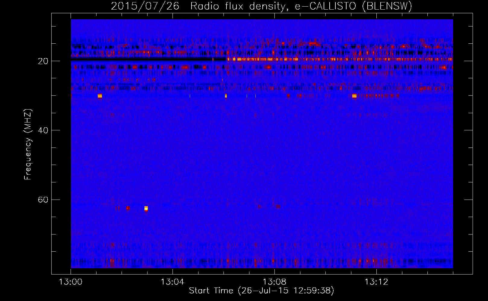The height and width of the screenshot is (301, 488).
Task: Click the 'Start Time (26-Jul-15 12:59:38)' axis label
Action: [261, 291]
